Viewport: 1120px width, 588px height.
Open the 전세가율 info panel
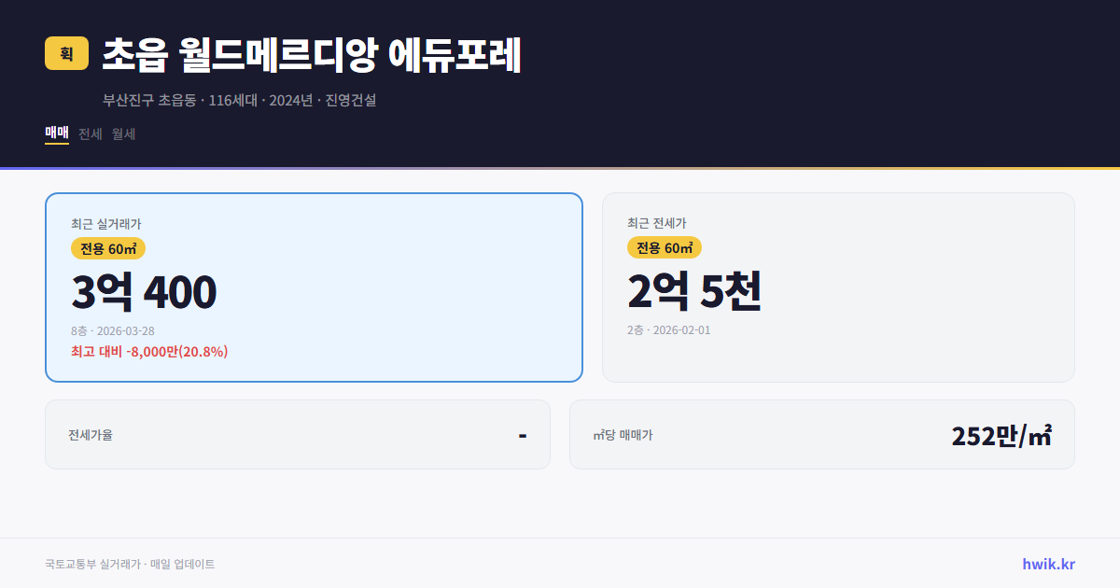point(298,434)
